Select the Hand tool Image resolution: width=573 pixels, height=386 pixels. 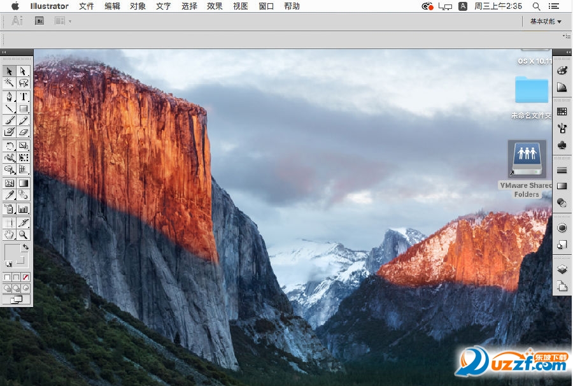(10, 235)
